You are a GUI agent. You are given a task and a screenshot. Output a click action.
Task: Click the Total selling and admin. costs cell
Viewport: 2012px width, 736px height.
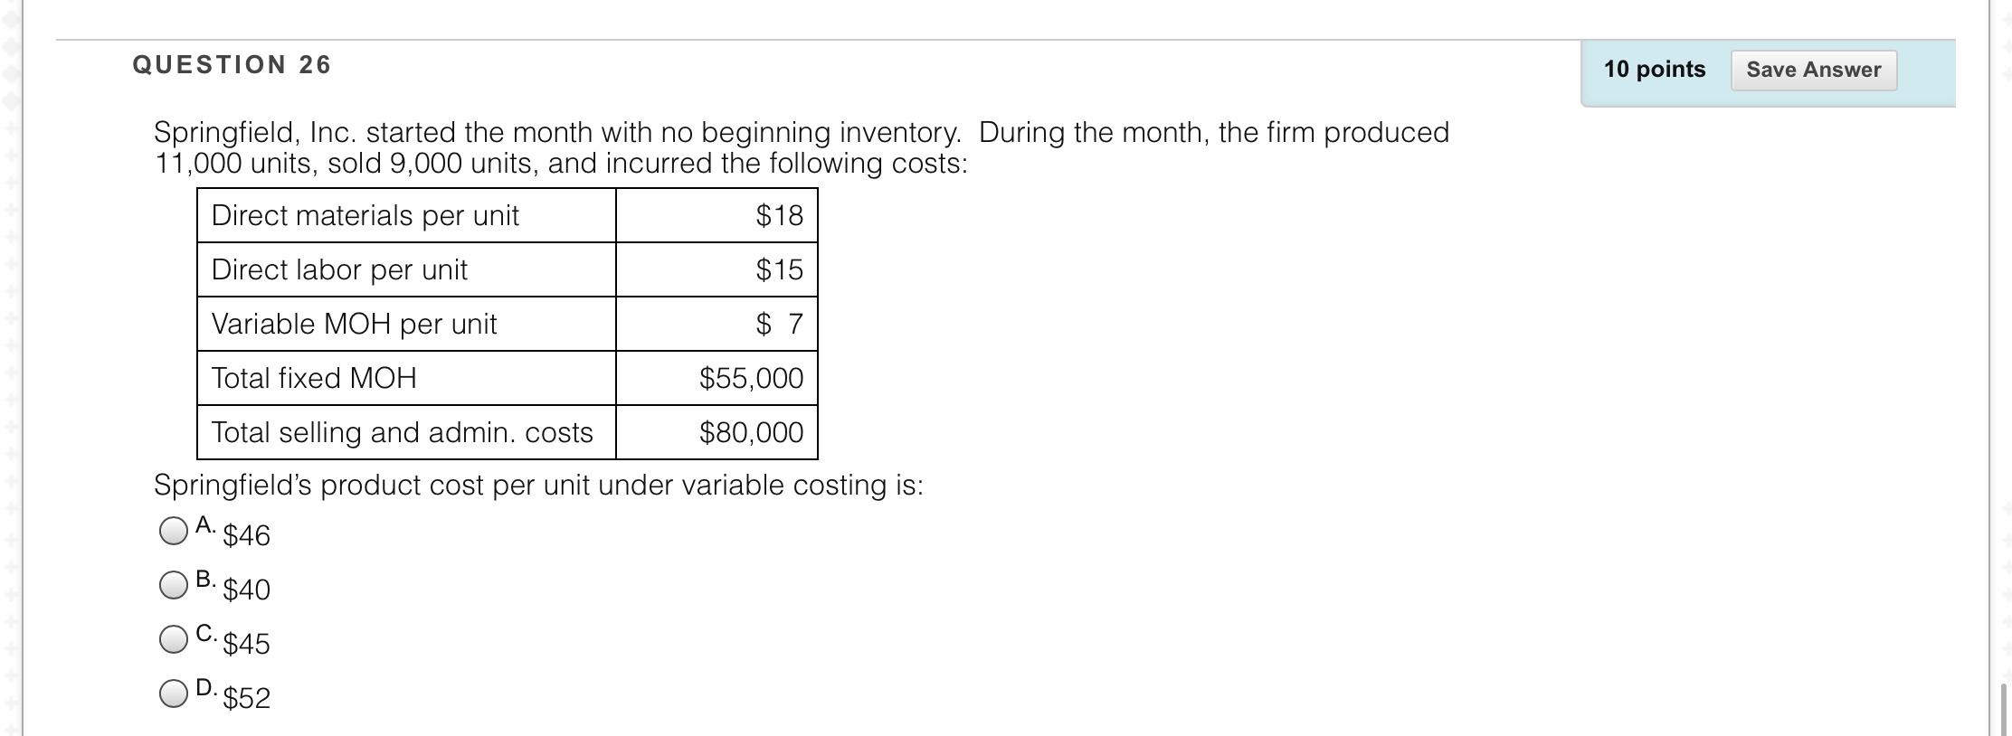(403, 432)
